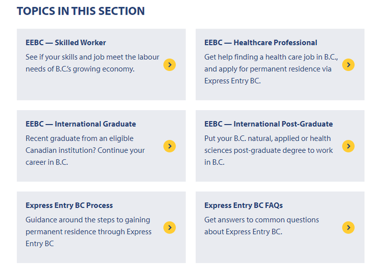Image resolution: width=366 pixels, height=266 pixels.
Task: Select the Express Entry BC FAQs description
Action: (x=262, y=226)
